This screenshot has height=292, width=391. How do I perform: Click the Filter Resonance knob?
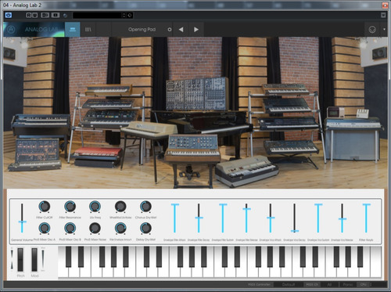click(x=70, y=207)
